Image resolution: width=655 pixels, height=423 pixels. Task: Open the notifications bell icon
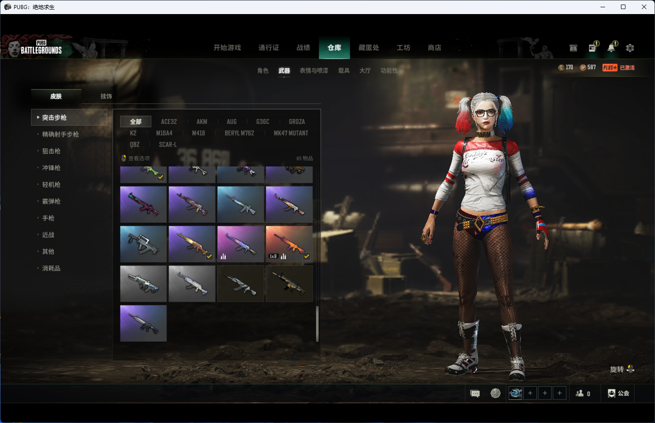(x=612, y=47)
